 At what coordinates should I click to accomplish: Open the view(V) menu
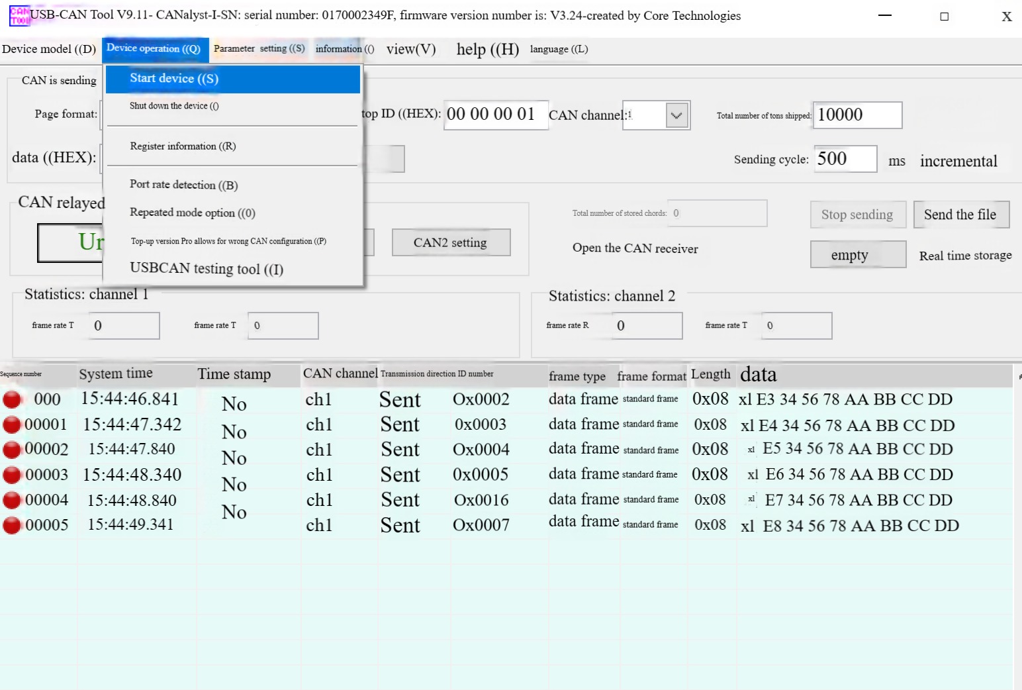click(411, 49)
